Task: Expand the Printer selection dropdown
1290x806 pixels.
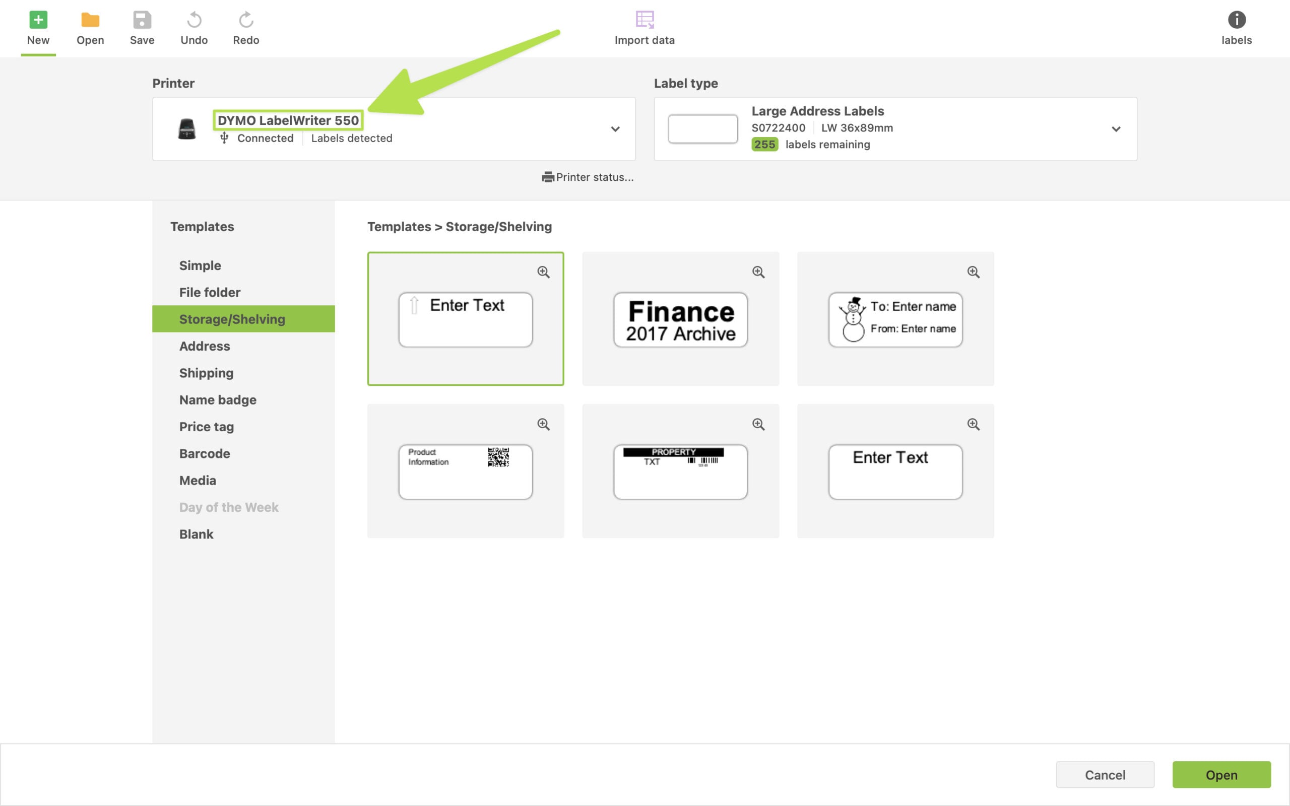Action: pyautogui.click(x=615, y=129)
